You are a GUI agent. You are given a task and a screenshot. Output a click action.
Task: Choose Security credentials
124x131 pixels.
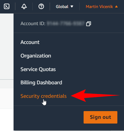(x=43, y=96)
